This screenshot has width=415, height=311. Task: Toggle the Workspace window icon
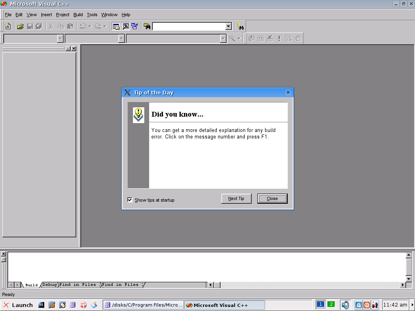pos(116,26)
